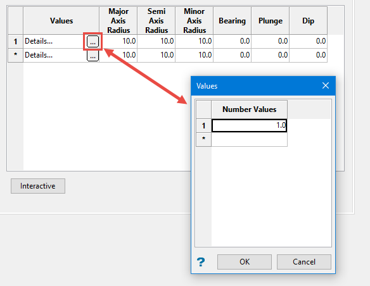Click the blue help question mark icon
Image resolution: width=370 pixels, height=286 pixels.
pyautogui.click(x=201, y=262)
